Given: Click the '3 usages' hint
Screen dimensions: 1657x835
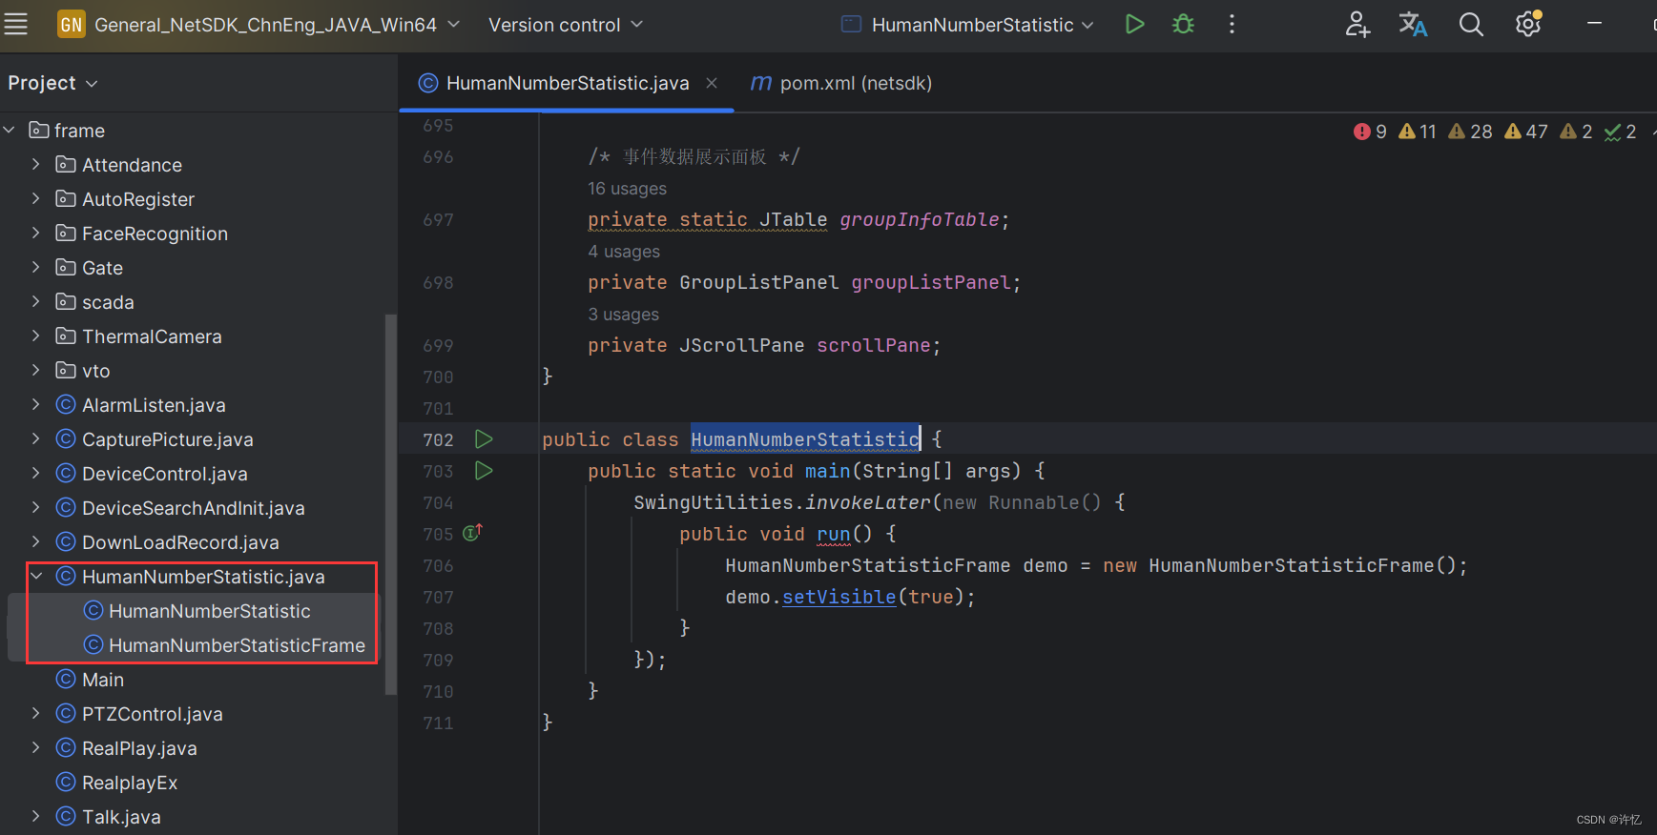Looking at the screenshot, I should click(x=623, y=315).
